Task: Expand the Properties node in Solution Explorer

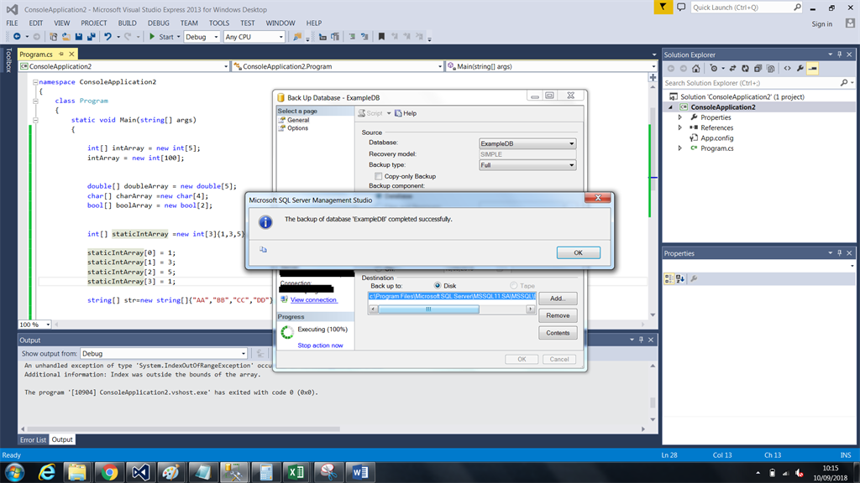Action: [679, 117]
